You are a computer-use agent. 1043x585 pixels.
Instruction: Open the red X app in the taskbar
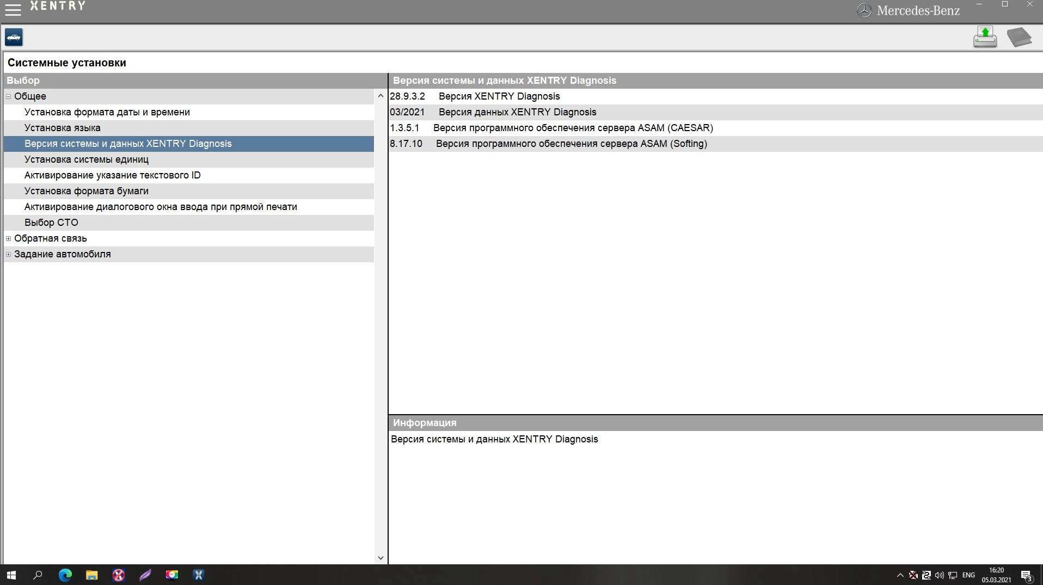point(118,575)
